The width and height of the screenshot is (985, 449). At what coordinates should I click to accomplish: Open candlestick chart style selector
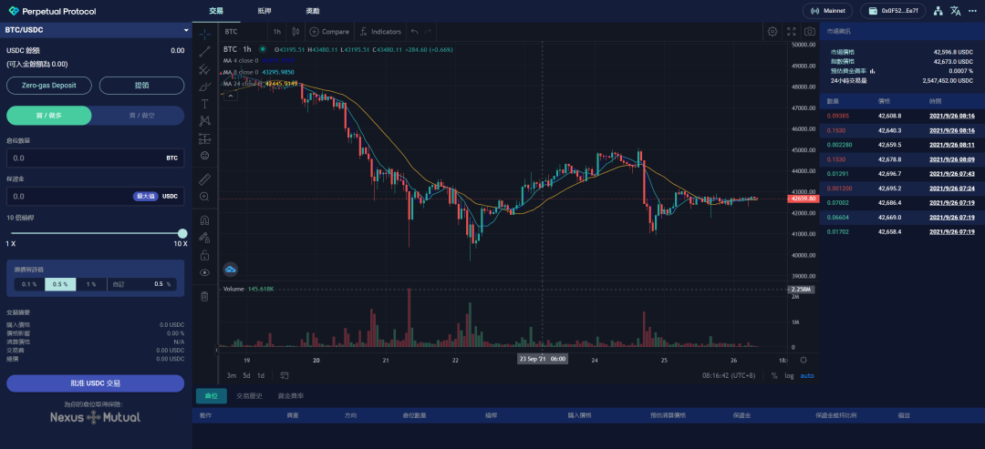point(295,31)
